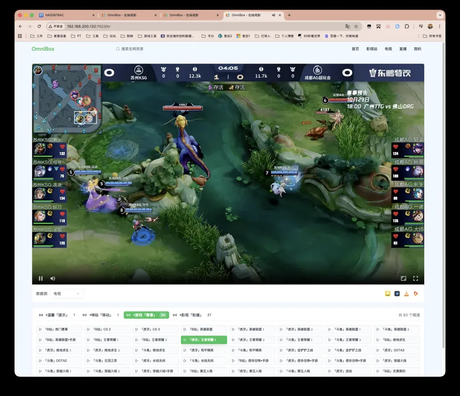Screen dimensions: 460x396
Task: Open the browser tab list chevron
Action: point(440,15)
